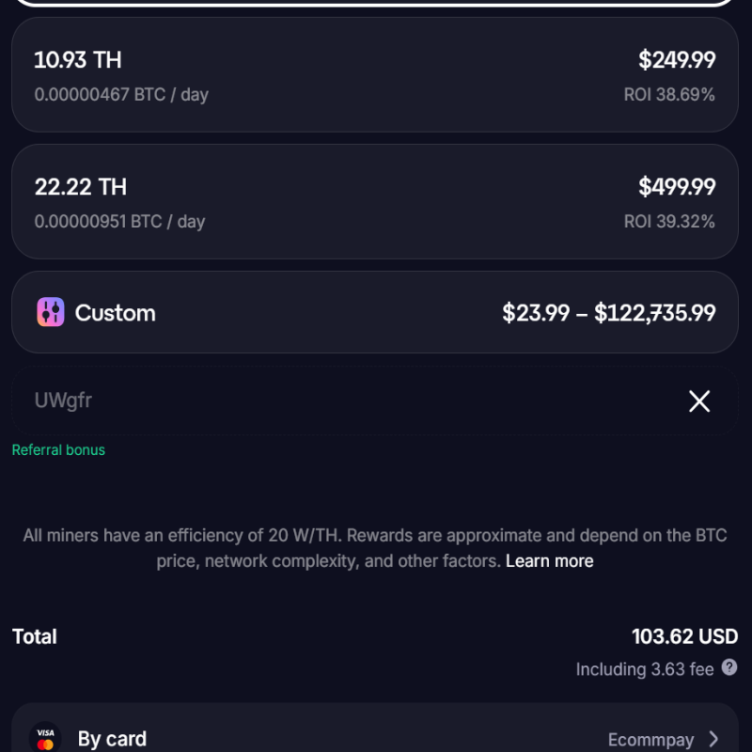752x752 pixels.
Task: Click the ROI 38.69% label
Action: click(669, 95)
